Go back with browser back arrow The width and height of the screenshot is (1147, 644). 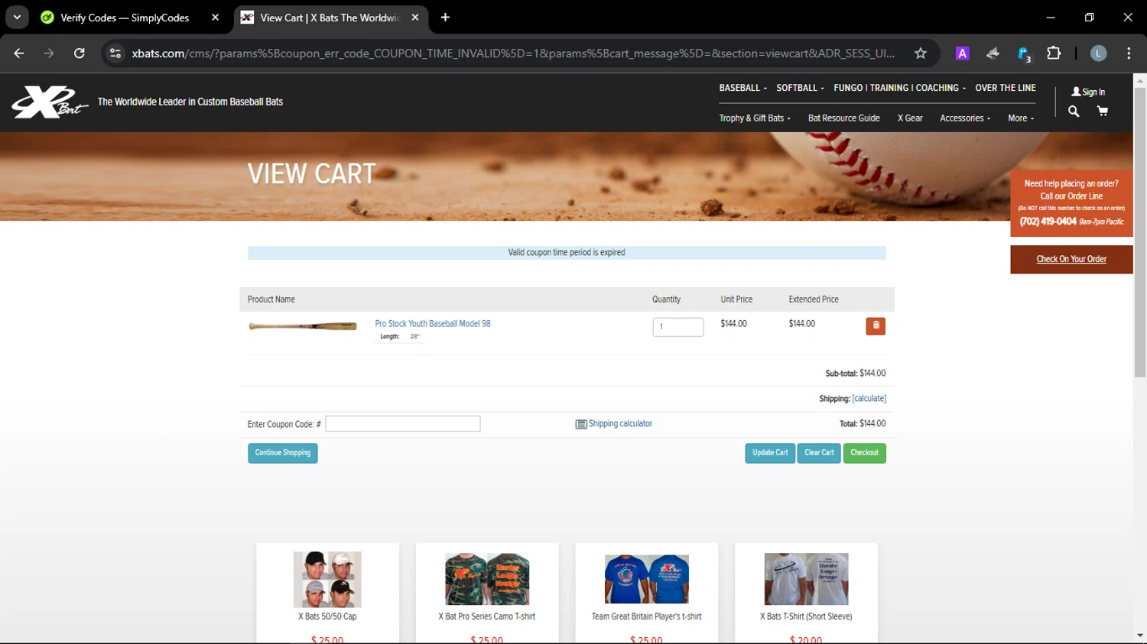click(x=19, y=53)
